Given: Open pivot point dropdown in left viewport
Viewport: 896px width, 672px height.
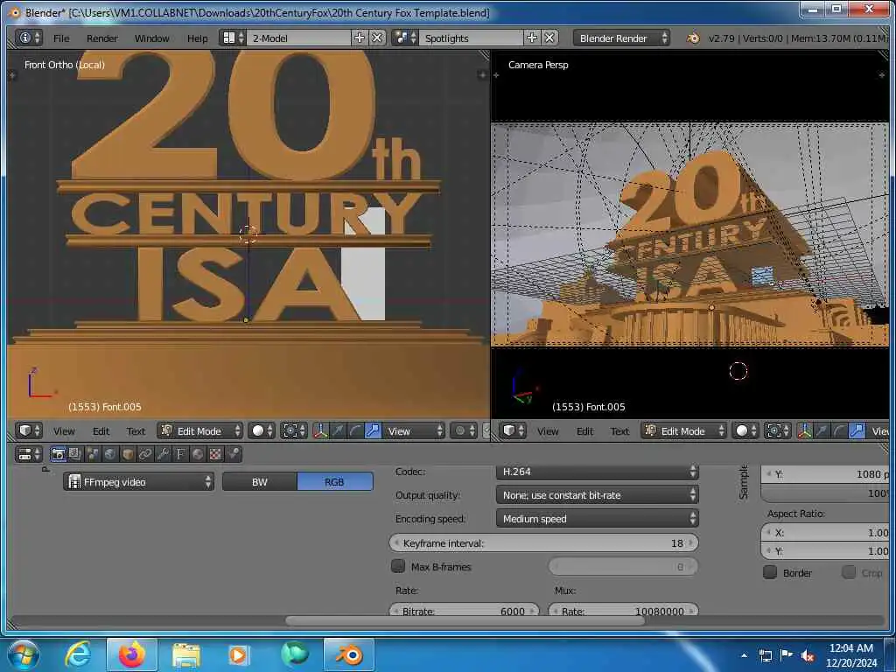Looking at the screenshot, I should [295, 430].
